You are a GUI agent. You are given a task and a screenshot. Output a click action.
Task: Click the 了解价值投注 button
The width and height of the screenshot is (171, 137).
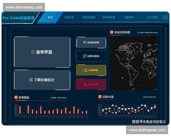[42, 80]
